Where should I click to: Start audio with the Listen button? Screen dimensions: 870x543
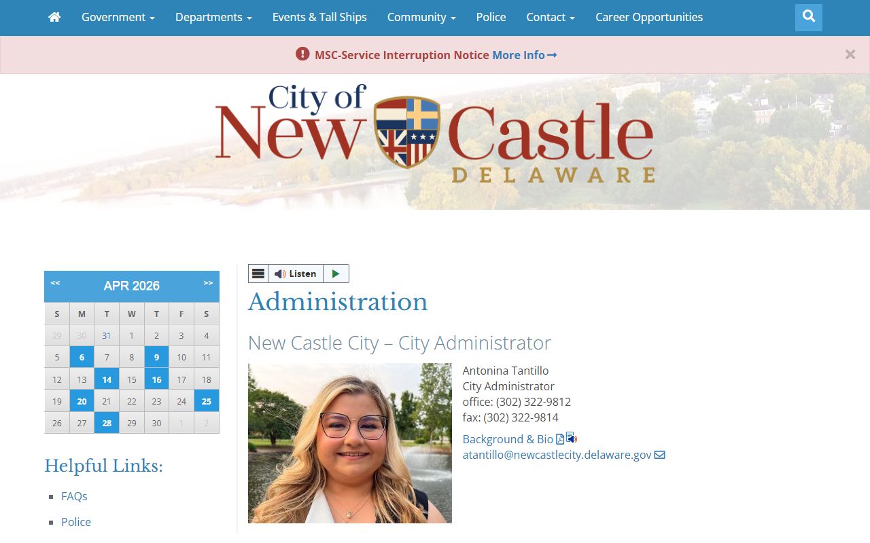(x=296, y=274)
